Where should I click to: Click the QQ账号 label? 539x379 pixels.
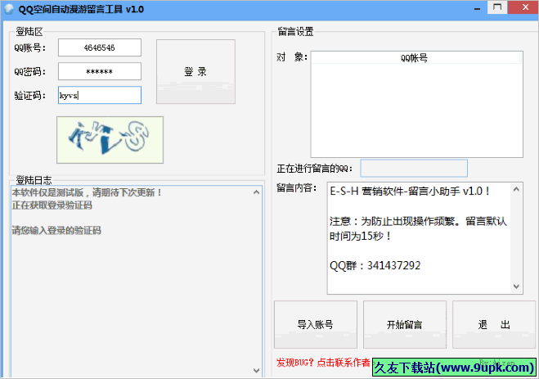tap(30, 47)
